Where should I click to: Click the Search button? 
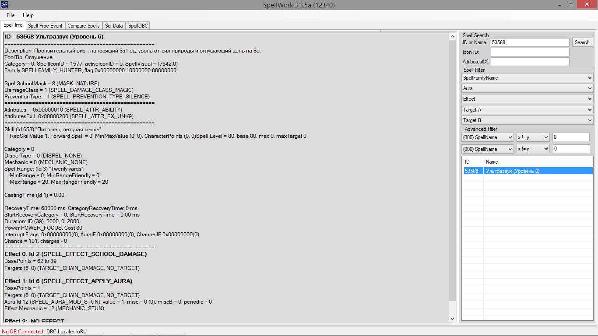pos(582,42)
